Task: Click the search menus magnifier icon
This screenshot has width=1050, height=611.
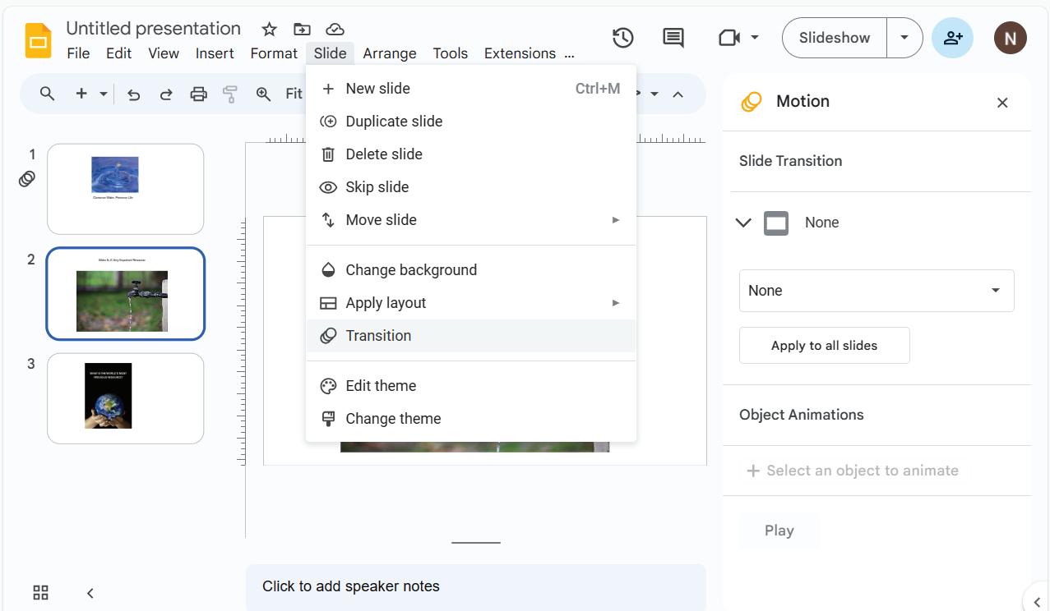Action: [48, 94]
